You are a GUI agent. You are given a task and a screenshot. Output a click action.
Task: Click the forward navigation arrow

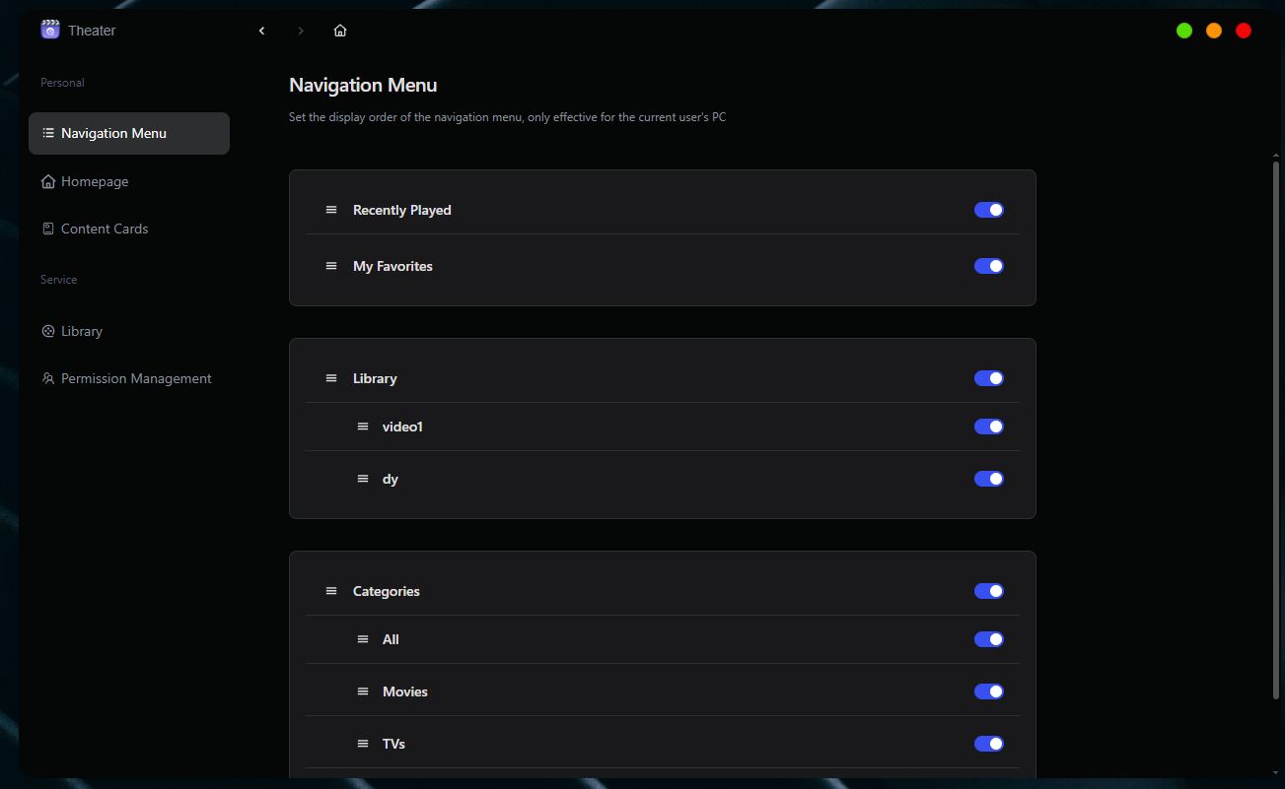[301, 31]
